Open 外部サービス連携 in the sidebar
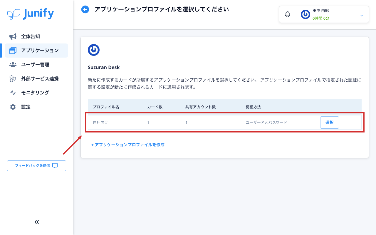The height and width of the screenshot is (235, 376). tap(36, 79)
